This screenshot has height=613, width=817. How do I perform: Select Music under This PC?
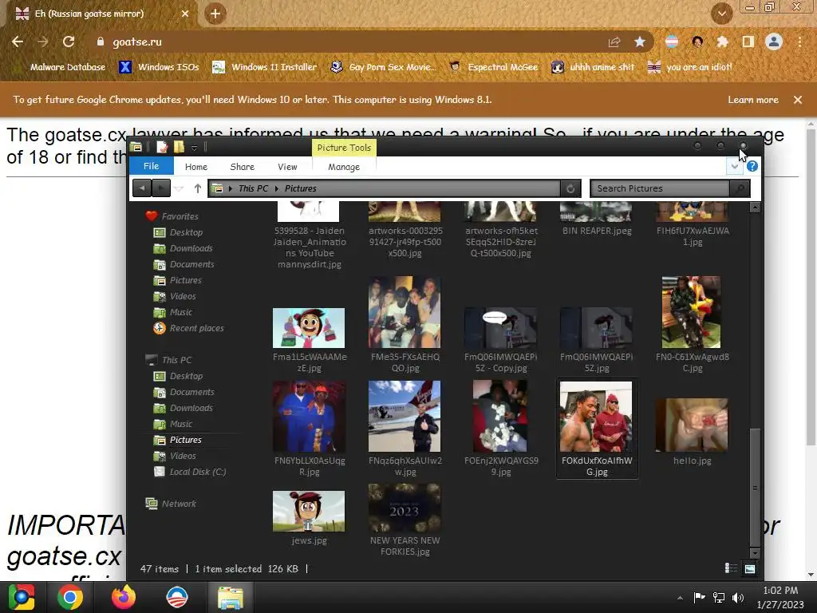(181, 425)
